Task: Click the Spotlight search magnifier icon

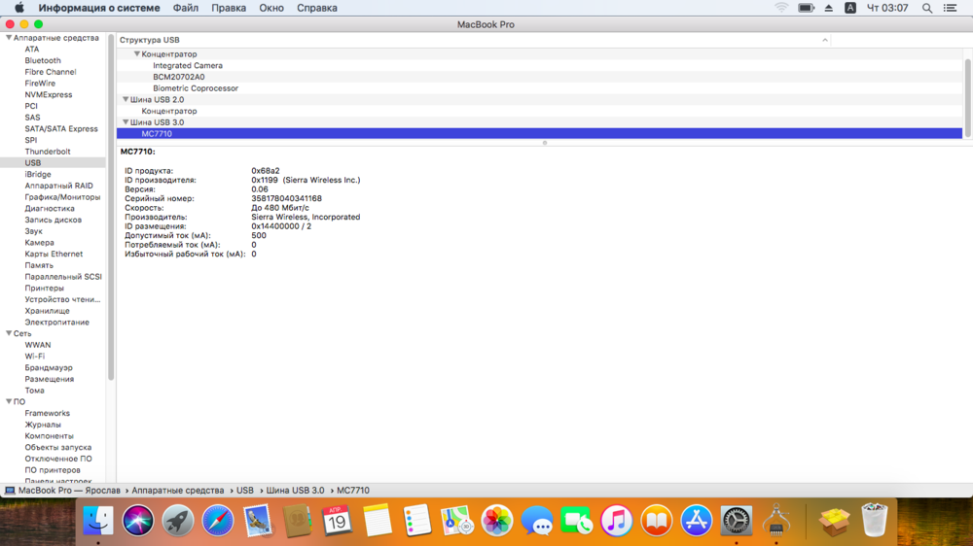Action: coord(927,8)
